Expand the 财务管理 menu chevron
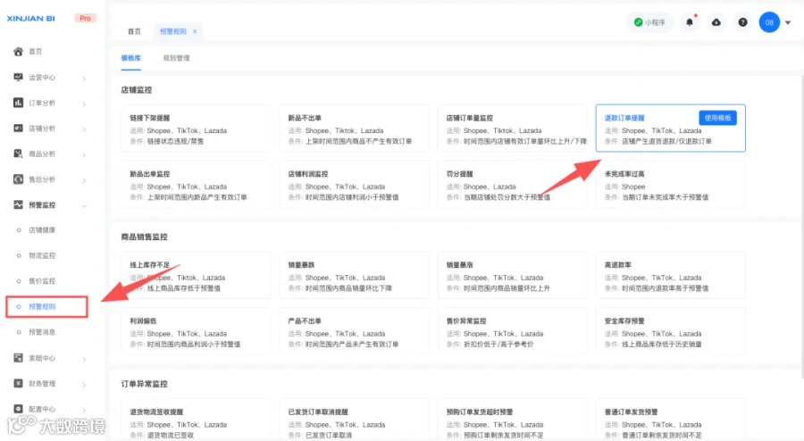 pos(84,385)
